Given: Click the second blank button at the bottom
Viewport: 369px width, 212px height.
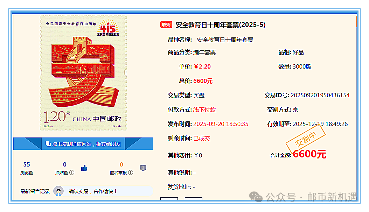Looking at the screenshot, I should point(194,200).
